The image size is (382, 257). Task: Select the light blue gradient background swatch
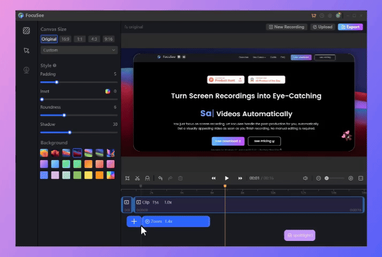click(55, 164)
